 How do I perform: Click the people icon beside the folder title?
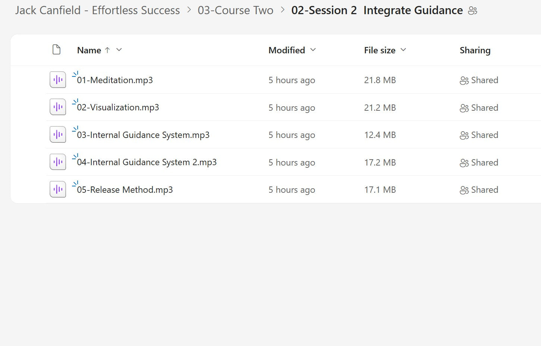[472, 11]
